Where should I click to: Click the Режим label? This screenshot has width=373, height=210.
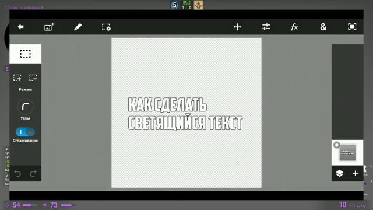click(25, 89)
